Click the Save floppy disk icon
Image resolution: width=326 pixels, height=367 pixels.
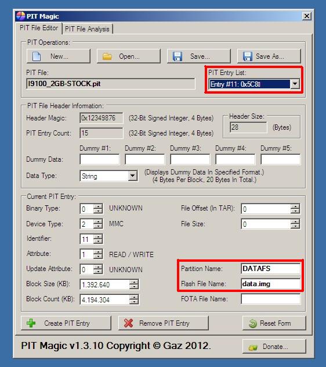tap(178, 56)
